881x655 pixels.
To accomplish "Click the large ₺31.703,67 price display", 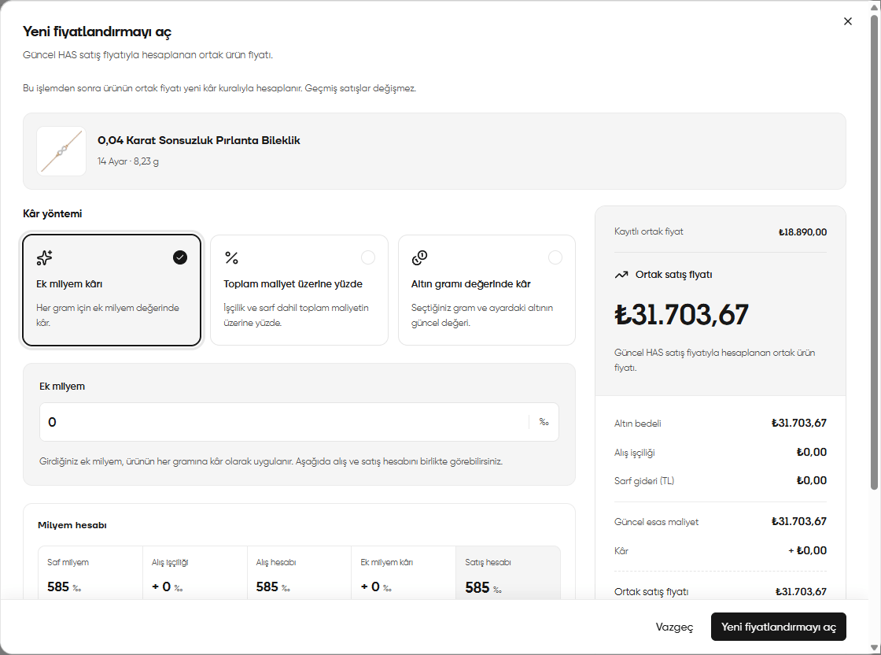I will 681,315.
